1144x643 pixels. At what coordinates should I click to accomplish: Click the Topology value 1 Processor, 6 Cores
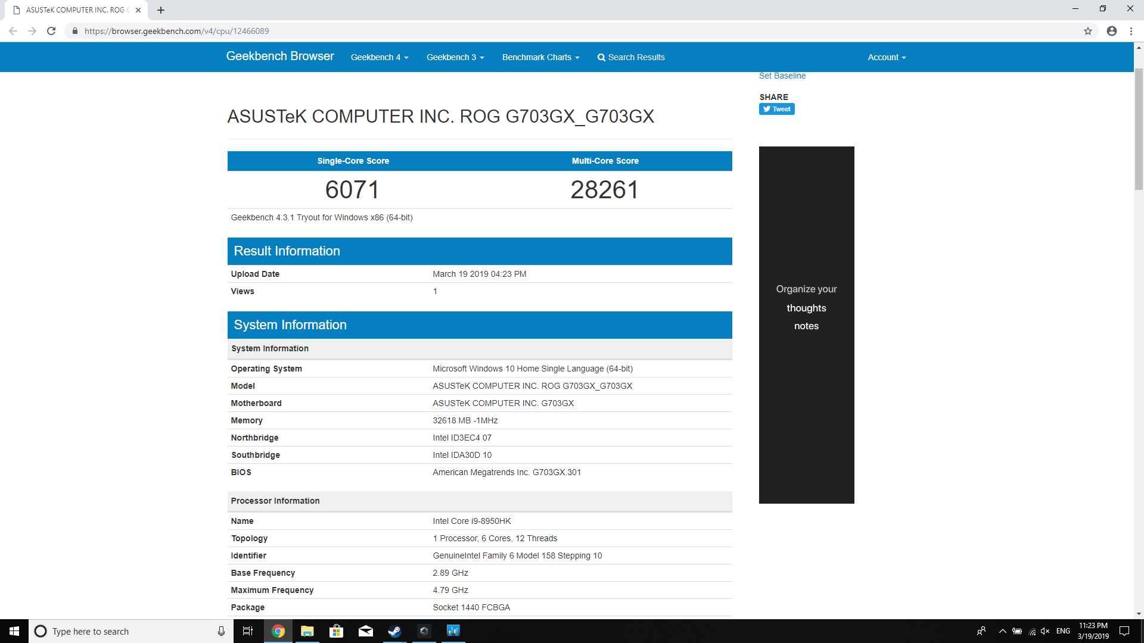pyautogui.click(x=495, y=538)
